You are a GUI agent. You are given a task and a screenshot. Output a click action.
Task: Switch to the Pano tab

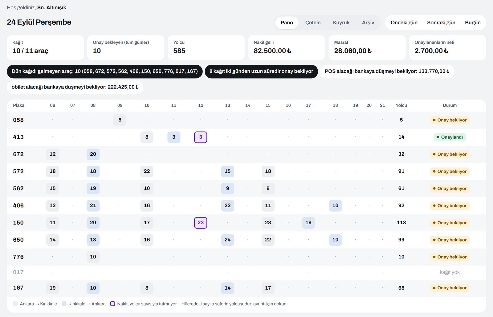pos(287,22)
